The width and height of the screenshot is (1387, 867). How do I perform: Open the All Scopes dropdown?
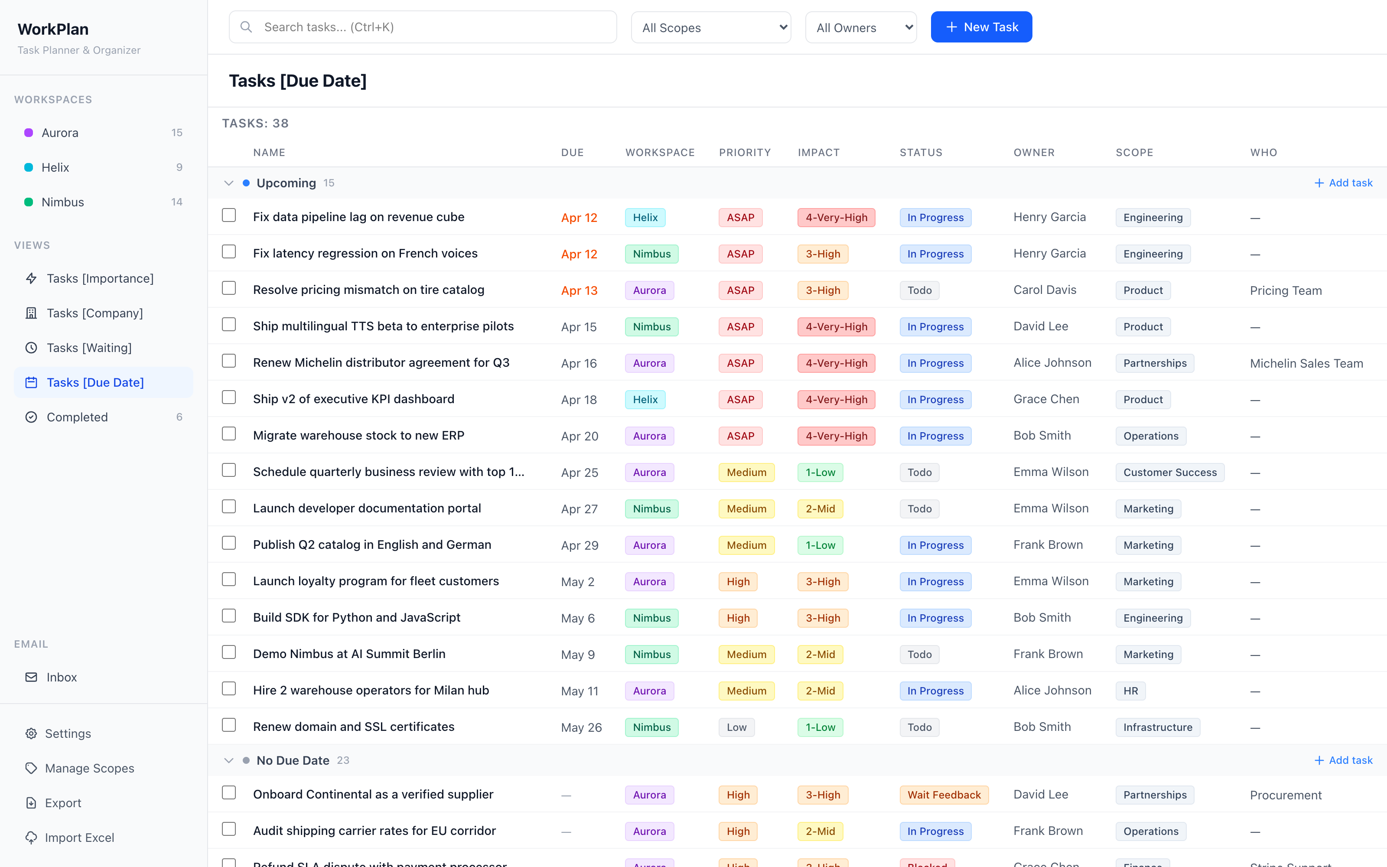point(711,27)
